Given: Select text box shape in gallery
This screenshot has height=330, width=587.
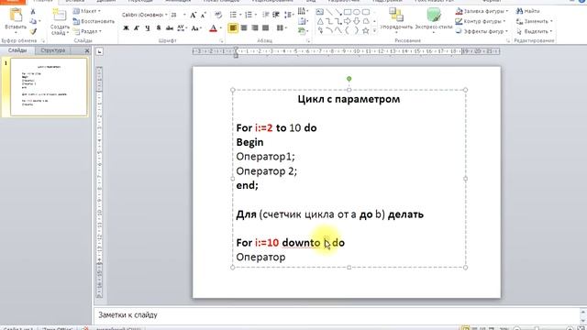Looking at the screenshot, I should 320,12.
